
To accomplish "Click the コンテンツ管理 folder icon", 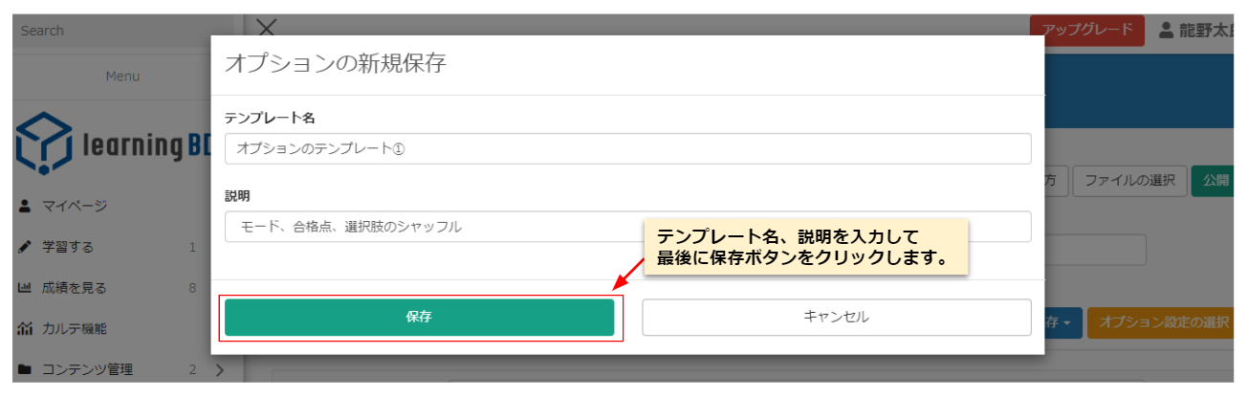I will coord(25,370).
